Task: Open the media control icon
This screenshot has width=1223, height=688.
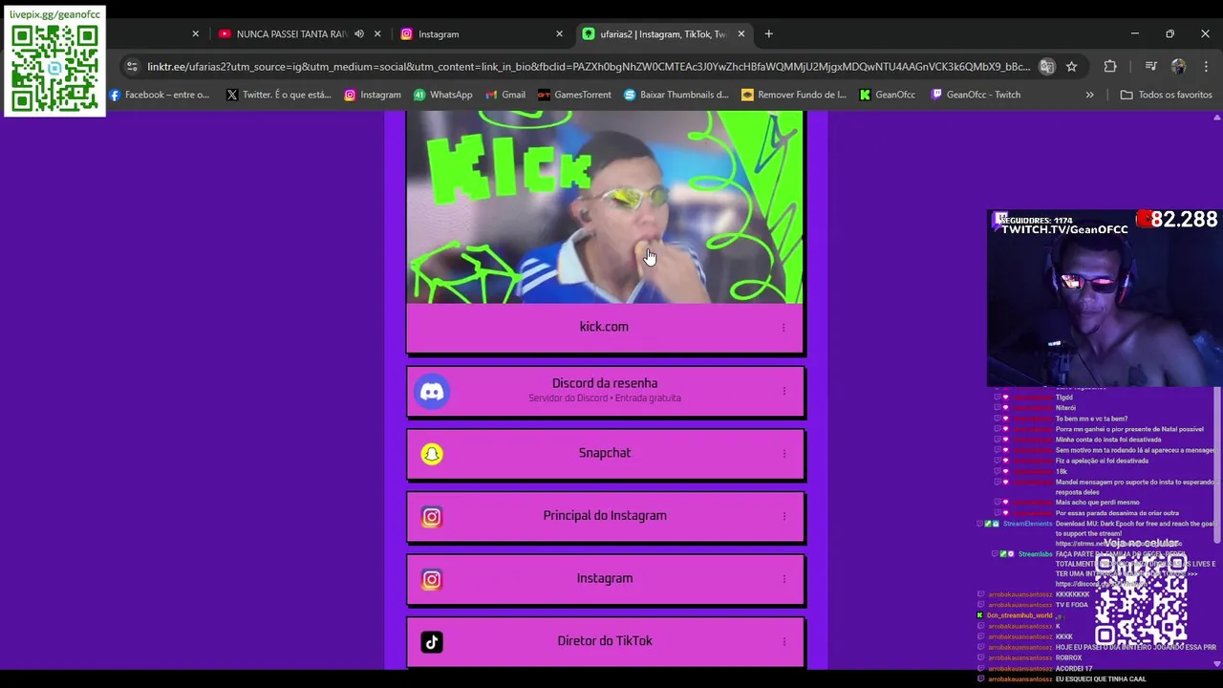Action: tap(1151, 67)
